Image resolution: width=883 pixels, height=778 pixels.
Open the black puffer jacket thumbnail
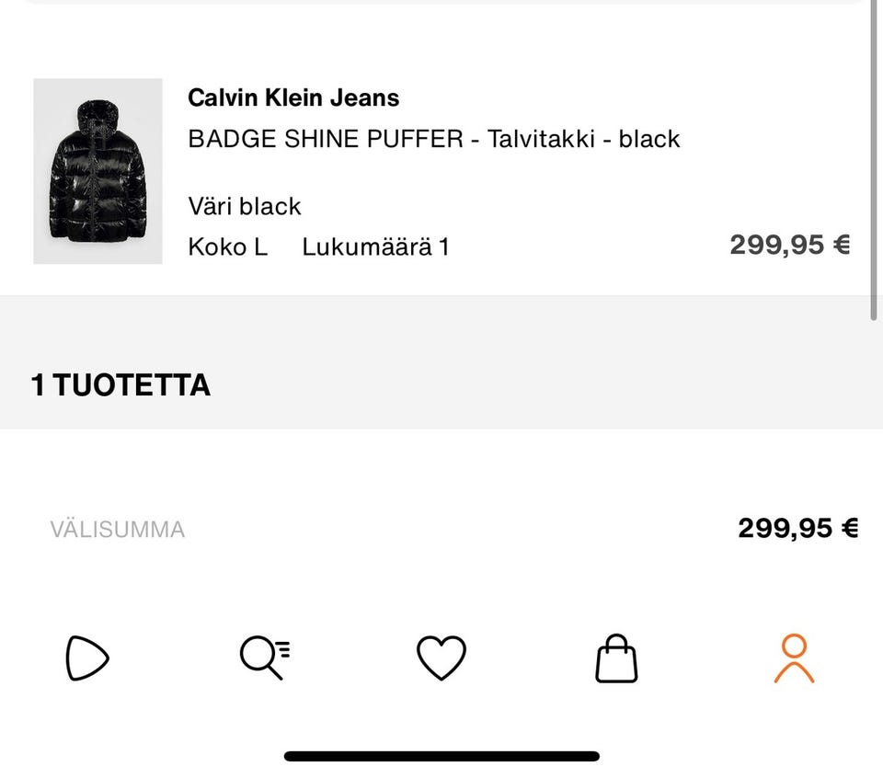pos(97,171)
